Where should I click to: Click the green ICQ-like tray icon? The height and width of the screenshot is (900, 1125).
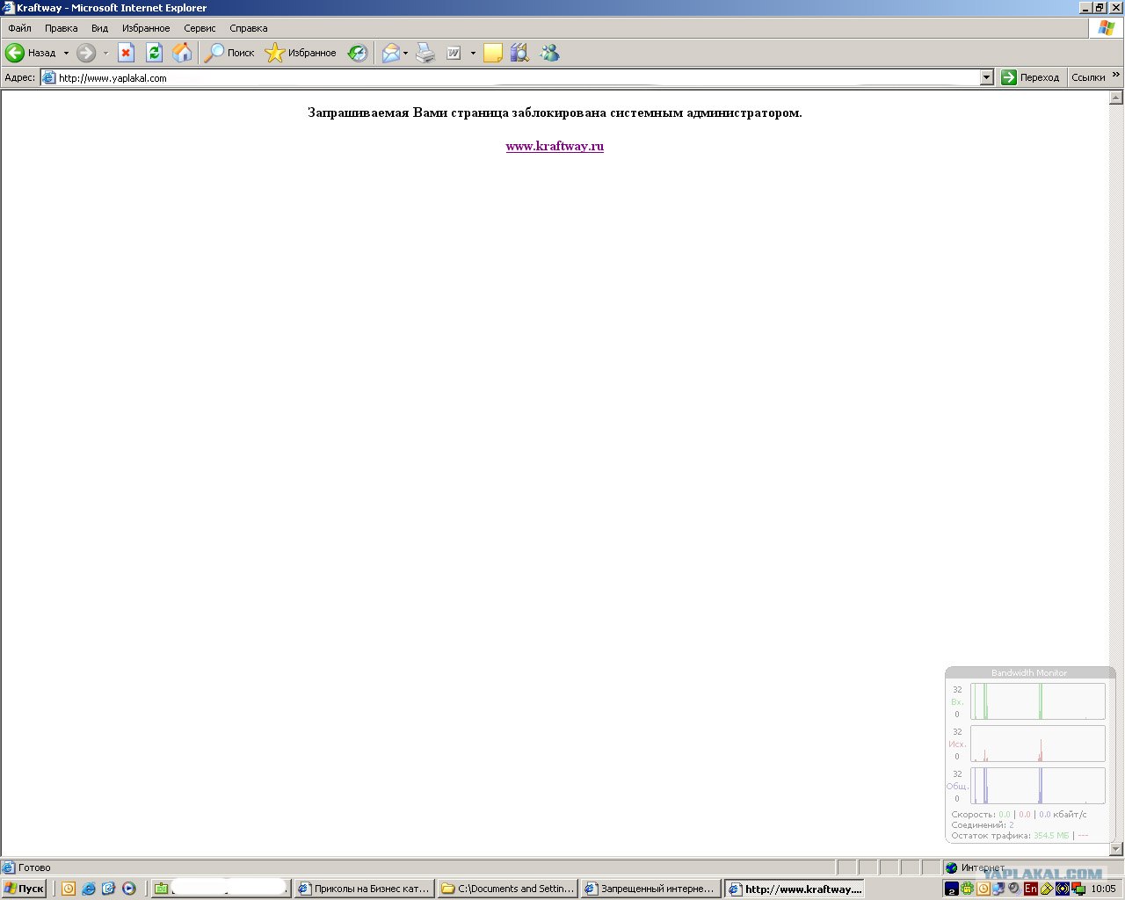coord(967,889)
